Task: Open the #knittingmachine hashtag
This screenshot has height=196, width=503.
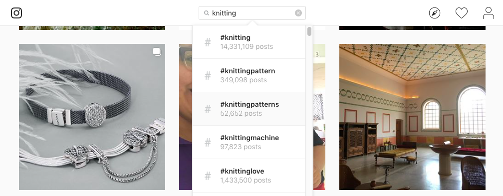Action: click(x=249, y=142)
